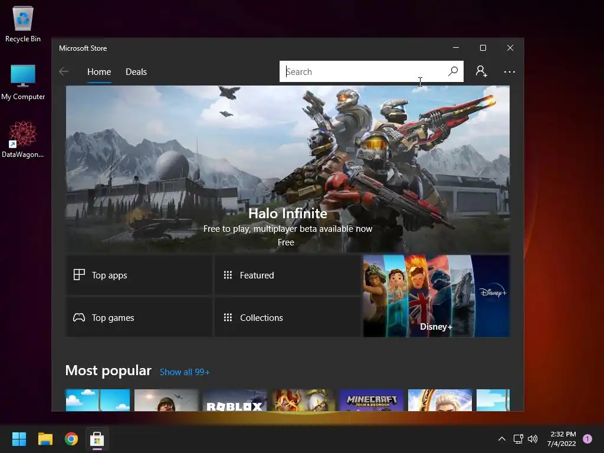This screenshot has width=604, height=453.
Task: Click the Show all 99+ link
Action: (x=185, y=372)
